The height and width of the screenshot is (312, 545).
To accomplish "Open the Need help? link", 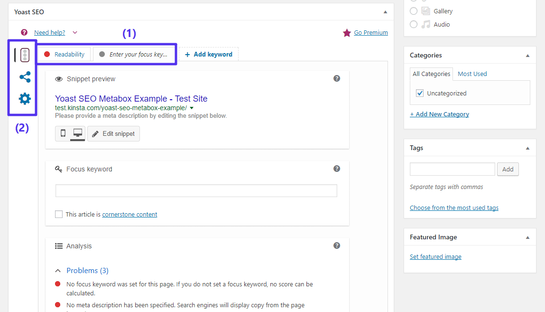I will coord(50,32).
